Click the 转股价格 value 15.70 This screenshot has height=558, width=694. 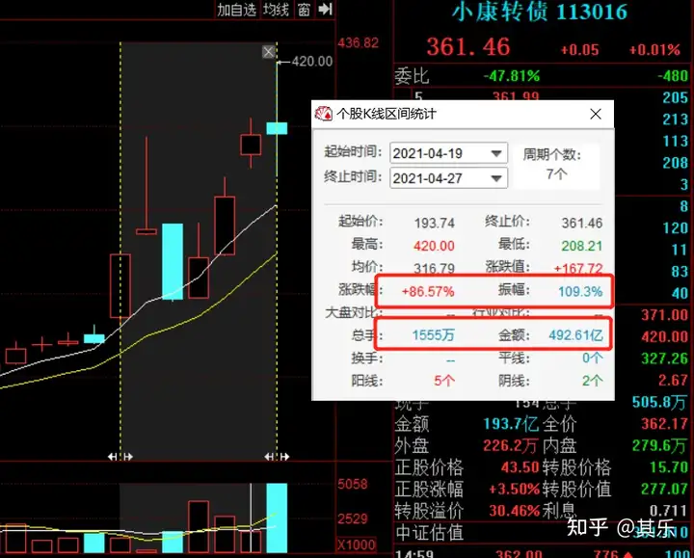coord(668,467)
